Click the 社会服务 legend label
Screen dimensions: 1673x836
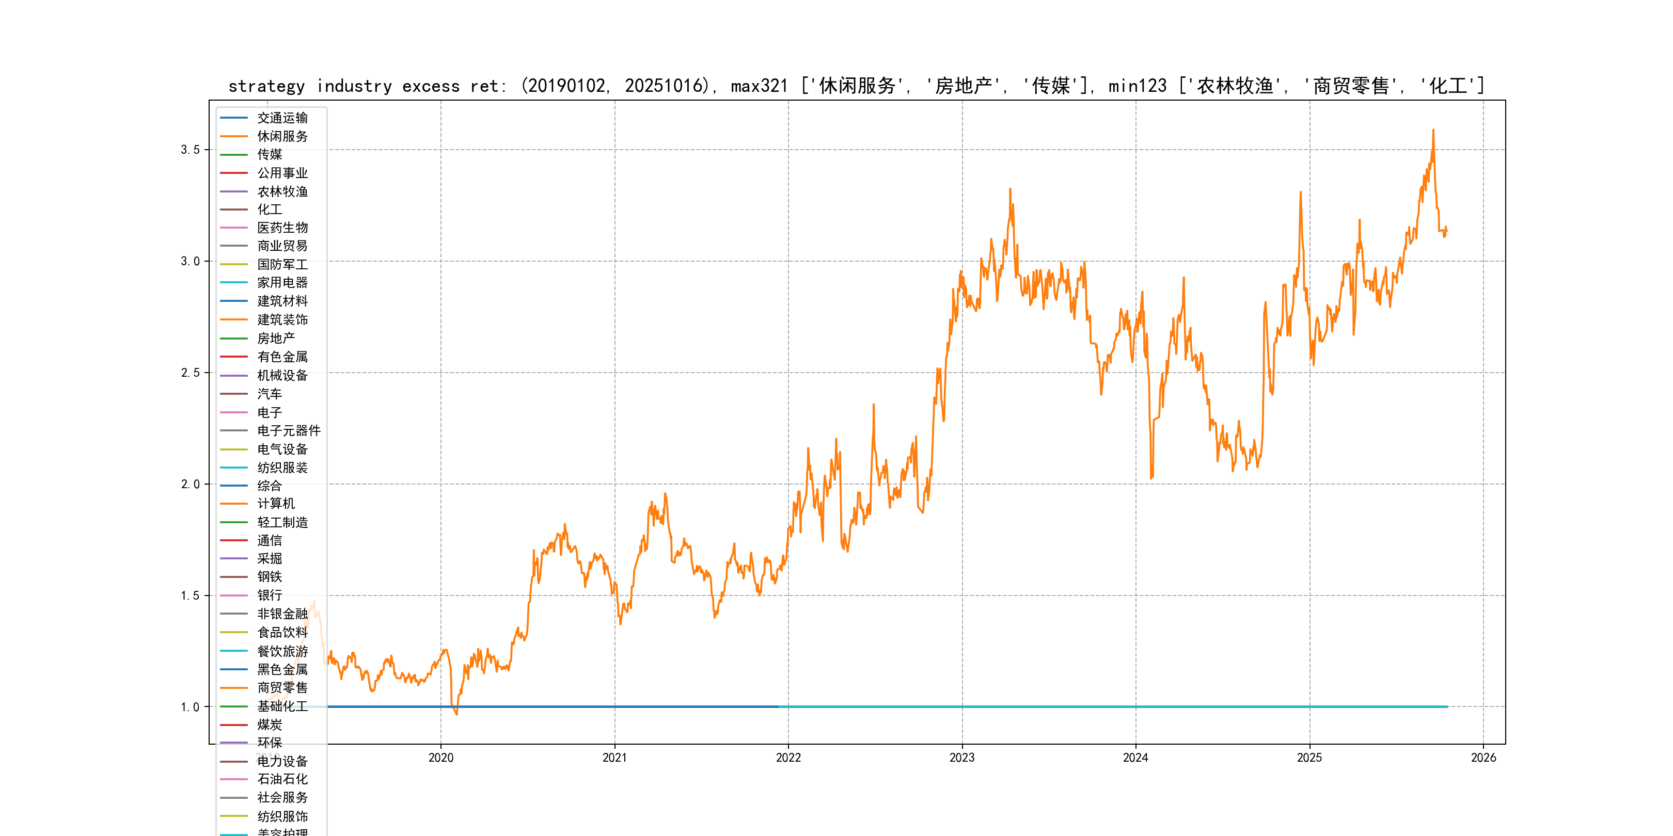point(282,798)
